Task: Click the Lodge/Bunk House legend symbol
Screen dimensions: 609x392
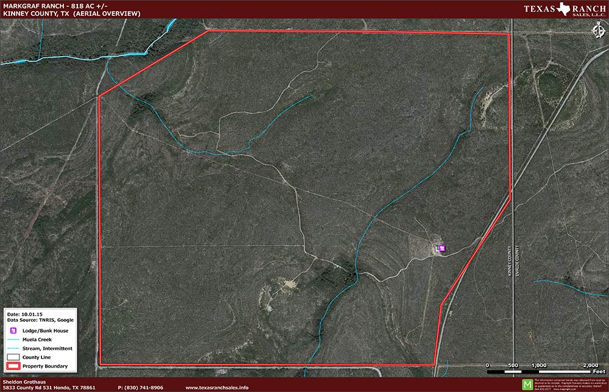Action: click(x=13, y=330)
